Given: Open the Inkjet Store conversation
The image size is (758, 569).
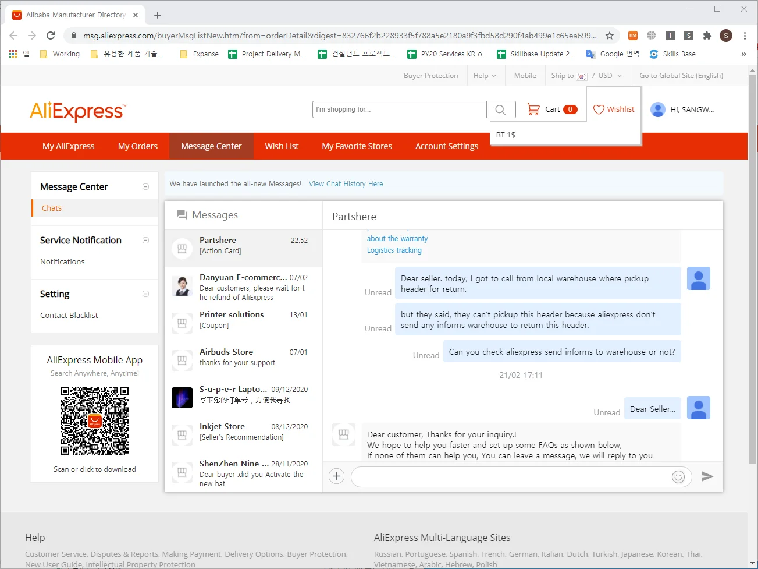Looking at the screenshot, I should [x=244, y=435].
